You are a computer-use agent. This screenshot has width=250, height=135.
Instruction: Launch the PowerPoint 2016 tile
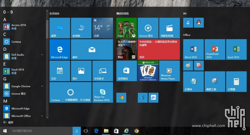point(215,49)
